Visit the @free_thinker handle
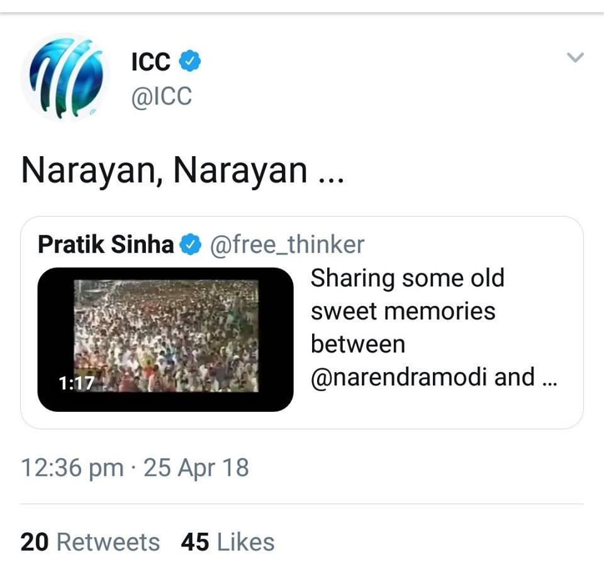 click(x=286, y=244)
